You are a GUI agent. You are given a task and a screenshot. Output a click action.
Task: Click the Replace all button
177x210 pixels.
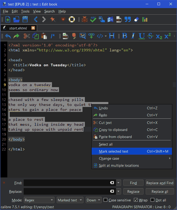(x=160, y=191)
